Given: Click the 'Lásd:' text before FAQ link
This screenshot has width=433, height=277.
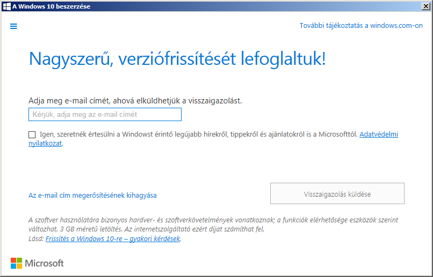Looking at the screenshot, I should (x=37, y=239).
